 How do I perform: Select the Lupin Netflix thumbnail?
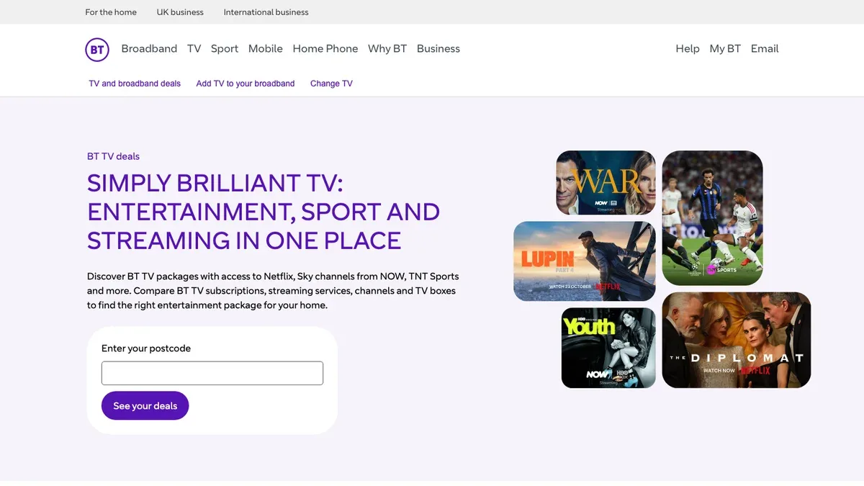(585, 261)
